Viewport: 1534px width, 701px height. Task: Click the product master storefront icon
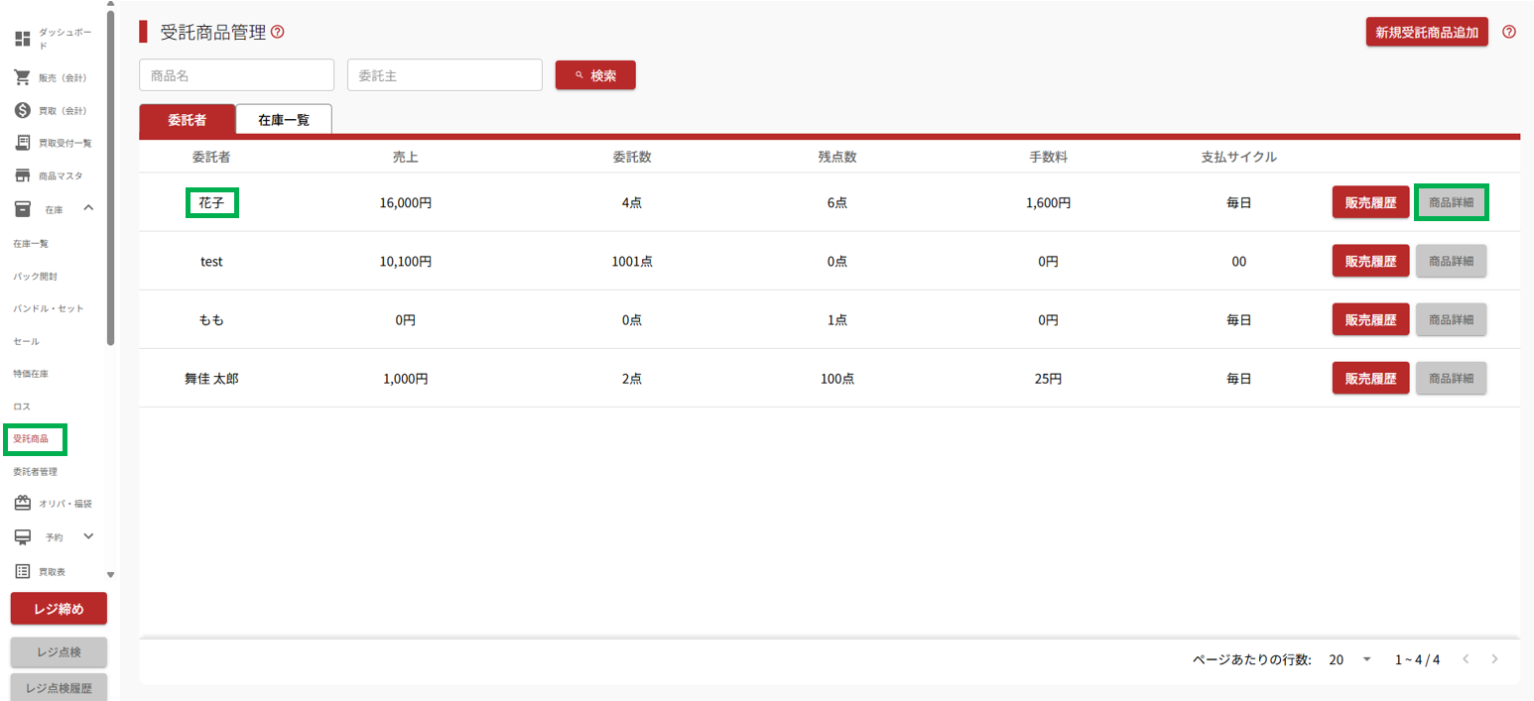pyautogui.click(x=22, y=175)
